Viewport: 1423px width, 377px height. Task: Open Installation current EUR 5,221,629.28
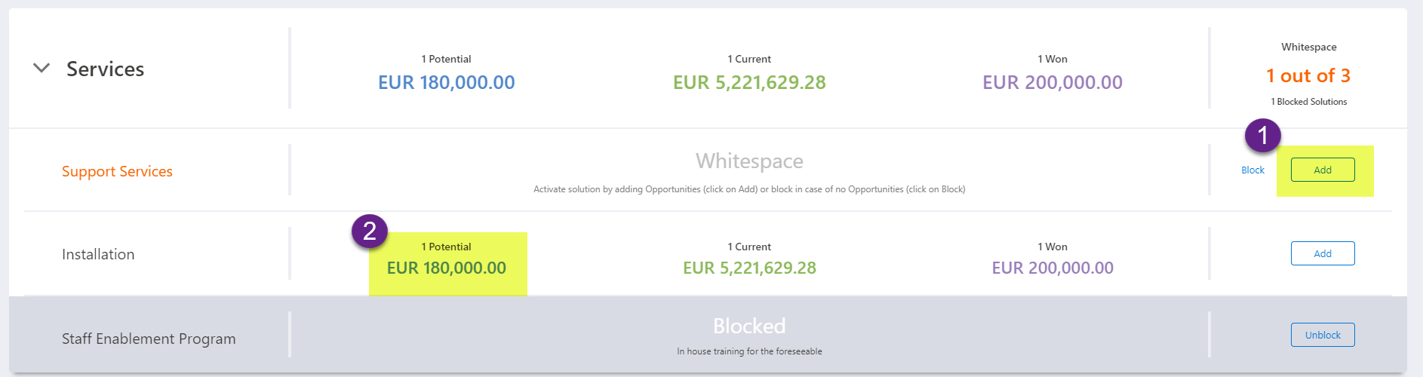pos(749,268)
